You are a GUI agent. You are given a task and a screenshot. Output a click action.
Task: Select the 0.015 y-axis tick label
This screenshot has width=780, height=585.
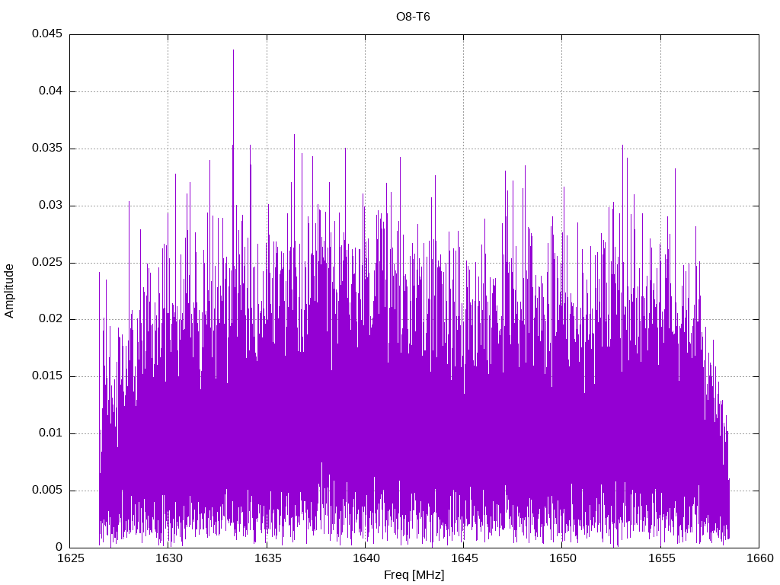[47, 376]
